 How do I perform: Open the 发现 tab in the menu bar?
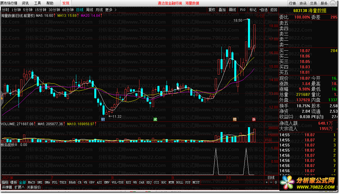coord(66,3)
